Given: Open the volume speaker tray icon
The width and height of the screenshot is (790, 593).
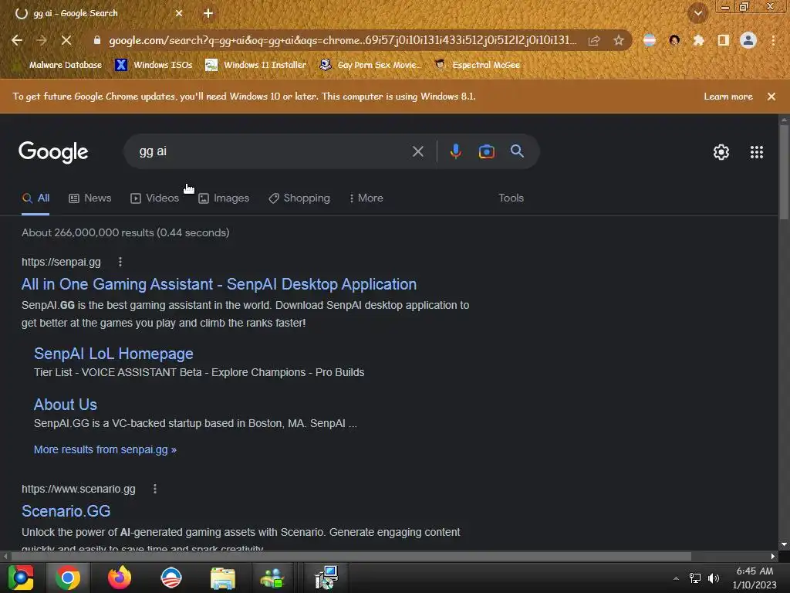Looking at the screenshot, I should tap(714, 578).
